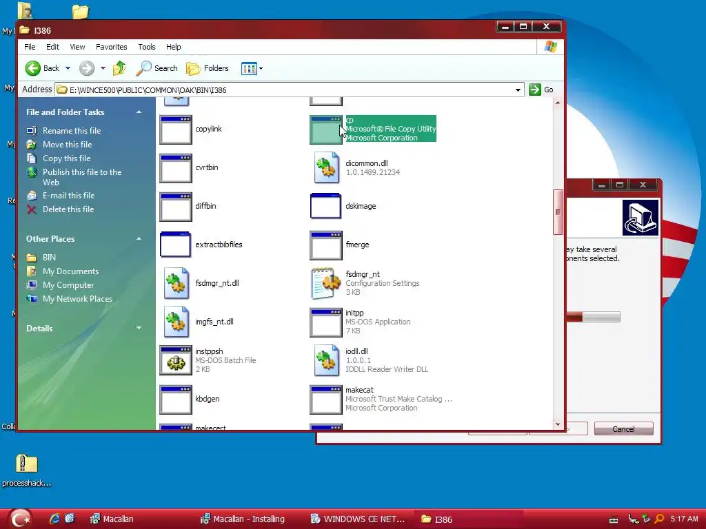Select the diffbin file icon
The height and width of the screenshot is (529, 706).
(x=176, y=207)
